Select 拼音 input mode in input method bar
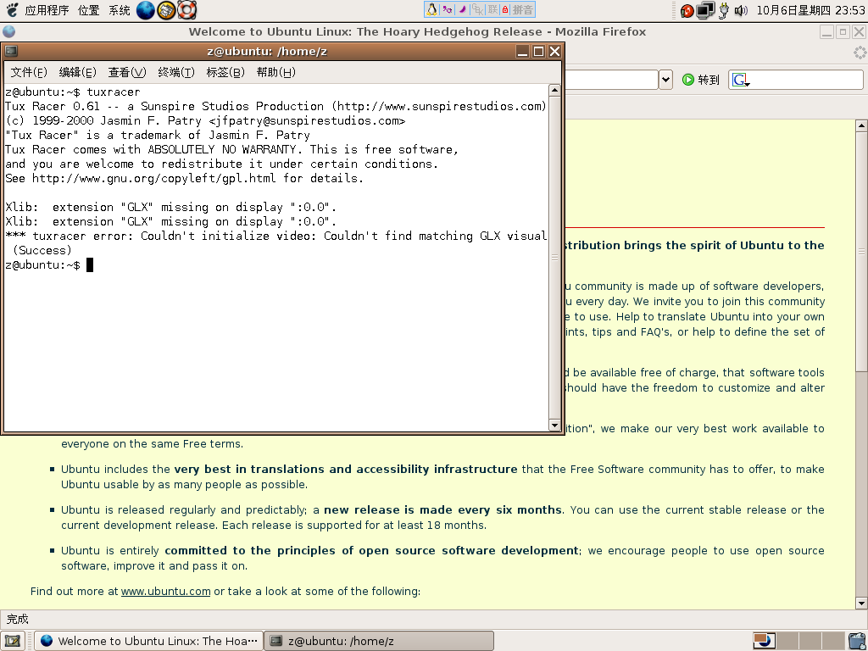The width and height of the screenshot is (868, 651). coord(522,9)
